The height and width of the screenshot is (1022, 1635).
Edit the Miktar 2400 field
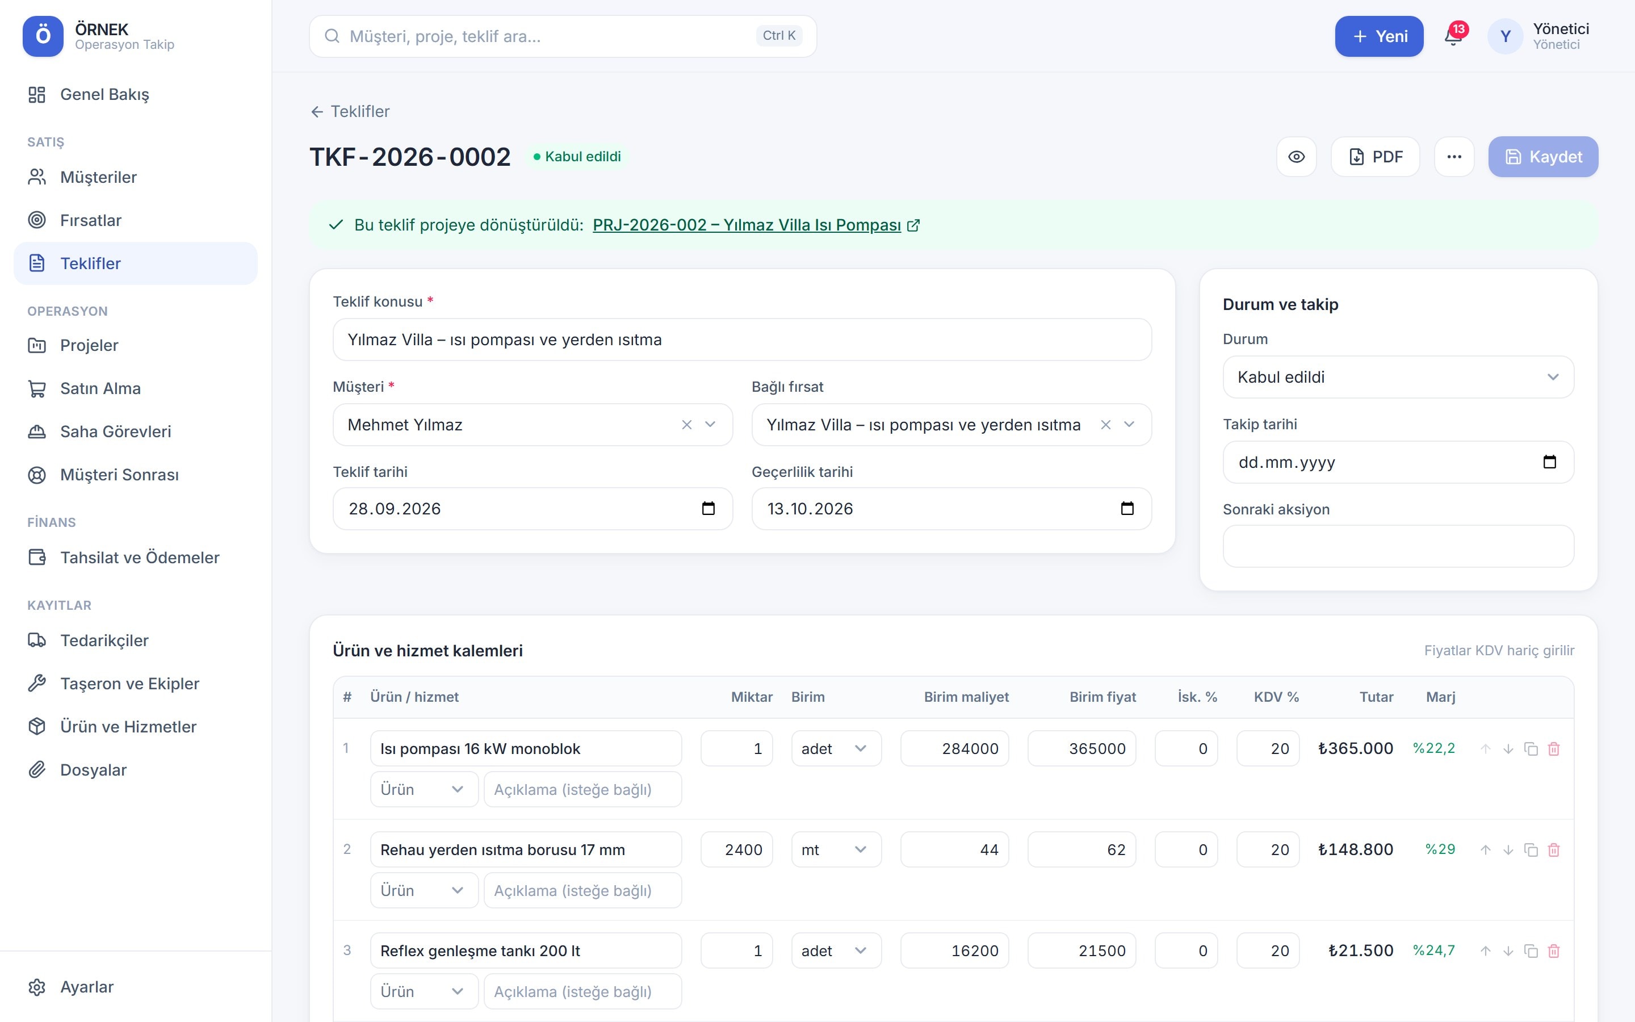point(736,849)
